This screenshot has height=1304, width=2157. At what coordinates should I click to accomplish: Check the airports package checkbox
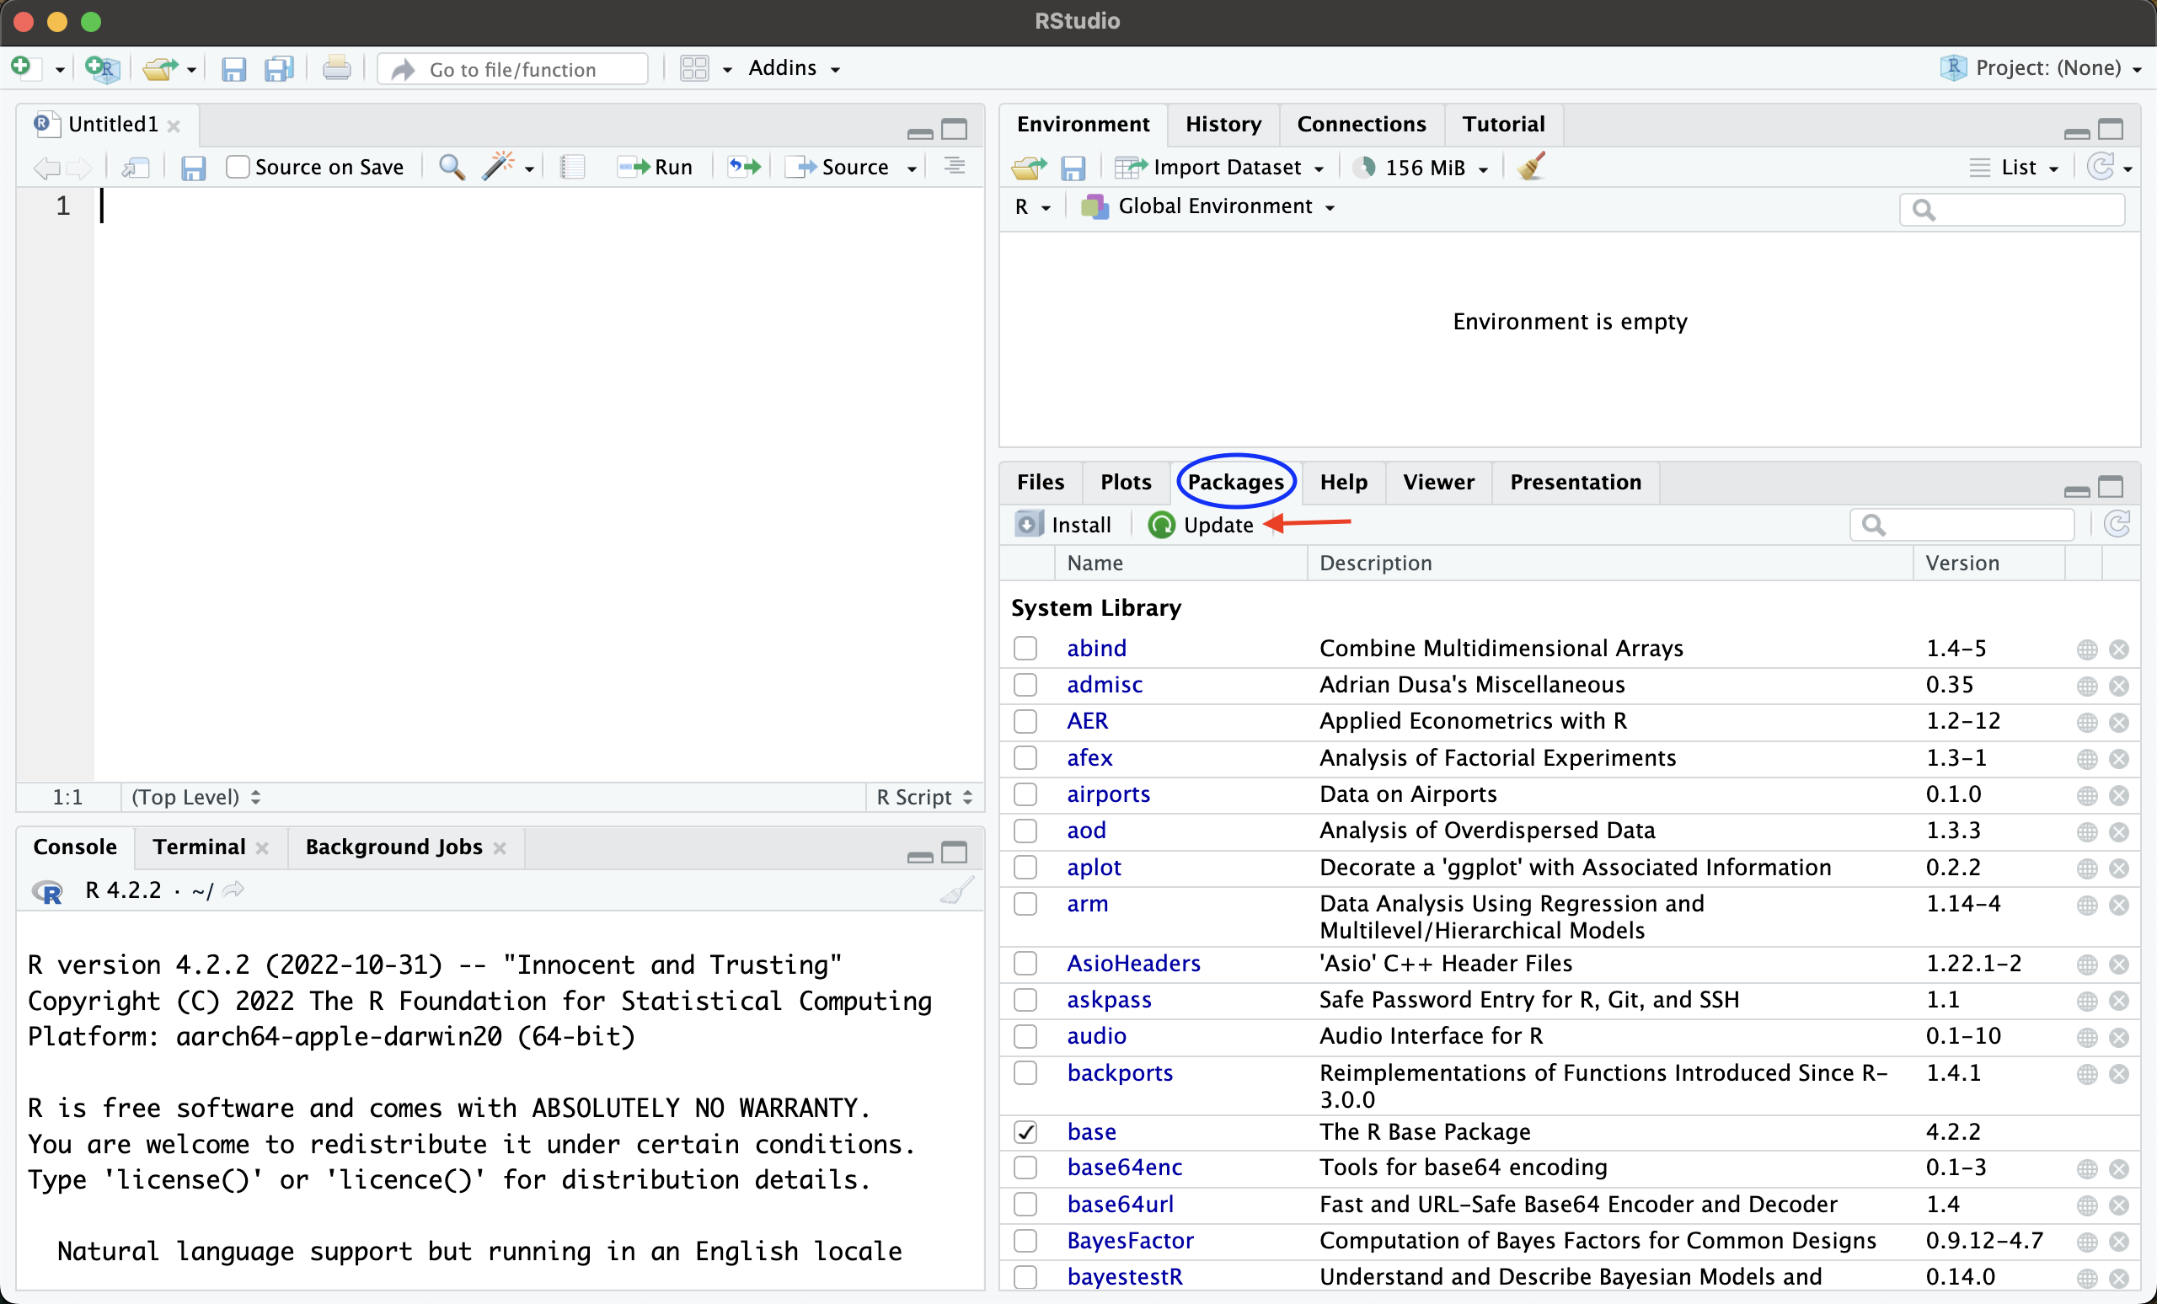pos(1025,794)
